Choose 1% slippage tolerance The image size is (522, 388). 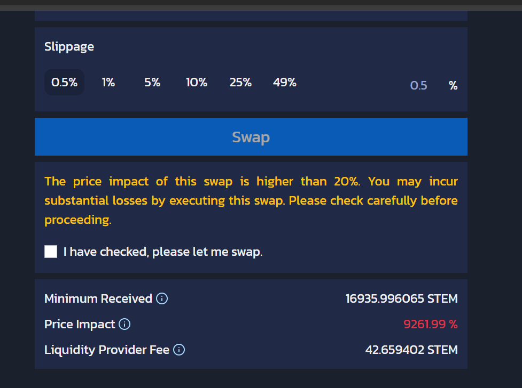[108, 83]
